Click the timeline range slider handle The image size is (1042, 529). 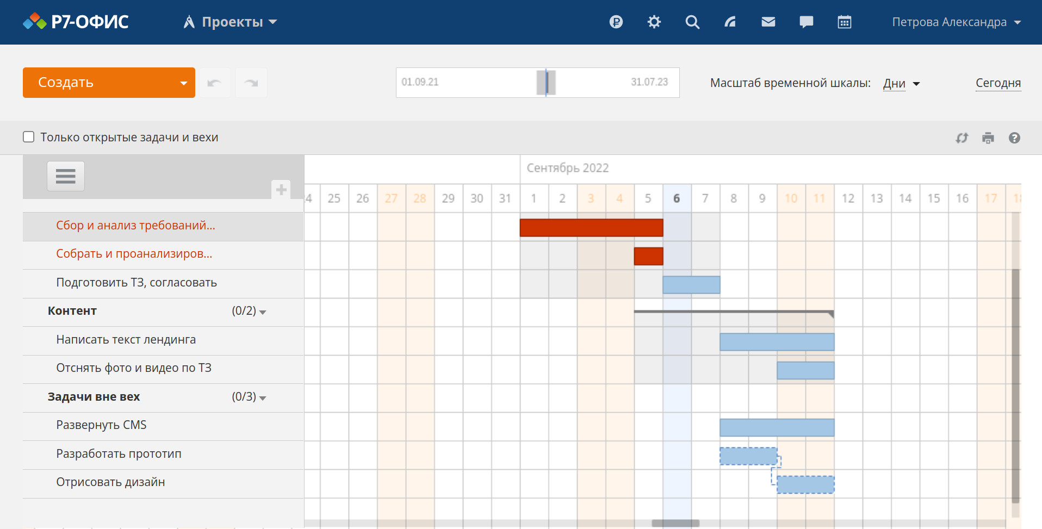546,83
